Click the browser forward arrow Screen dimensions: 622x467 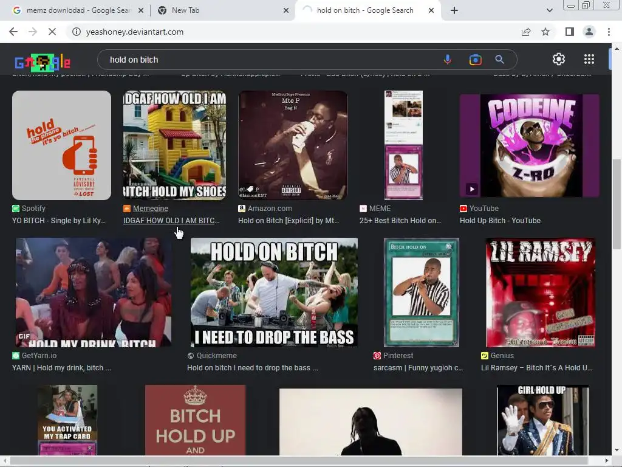(x=33, y=32)
